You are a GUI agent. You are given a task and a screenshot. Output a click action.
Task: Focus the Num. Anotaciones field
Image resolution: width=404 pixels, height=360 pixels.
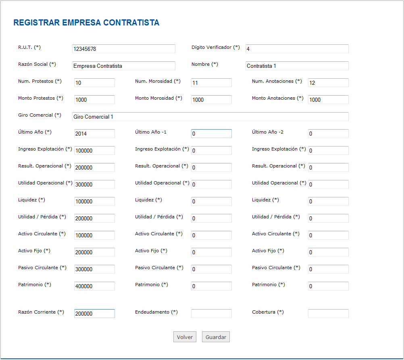coord(328,82)
